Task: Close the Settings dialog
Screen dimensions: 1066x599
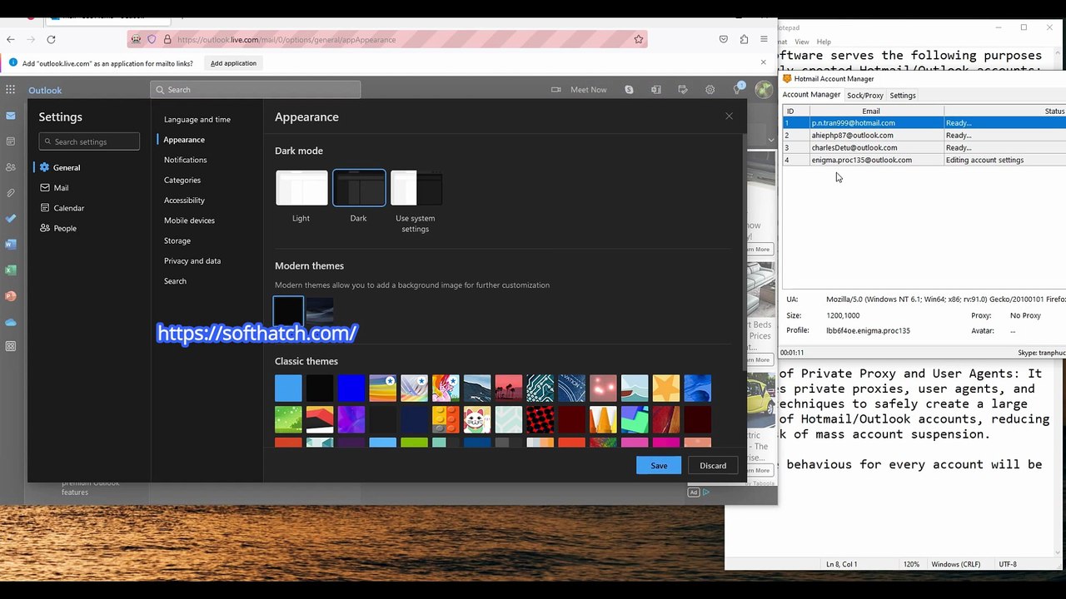Action: [729, 116]
